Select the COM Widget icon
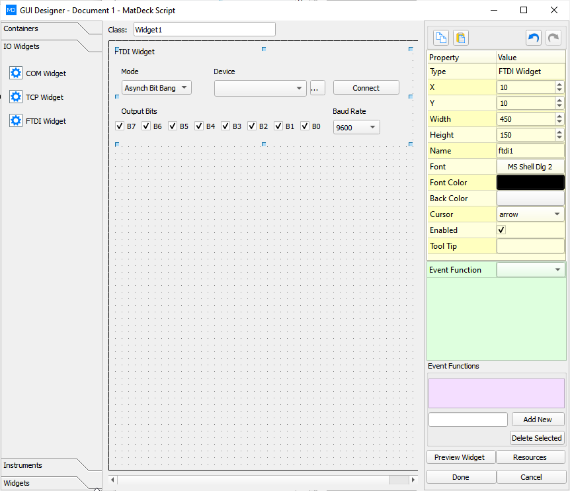Viewport: 570px width, 491px height. (x=16, y=73)
